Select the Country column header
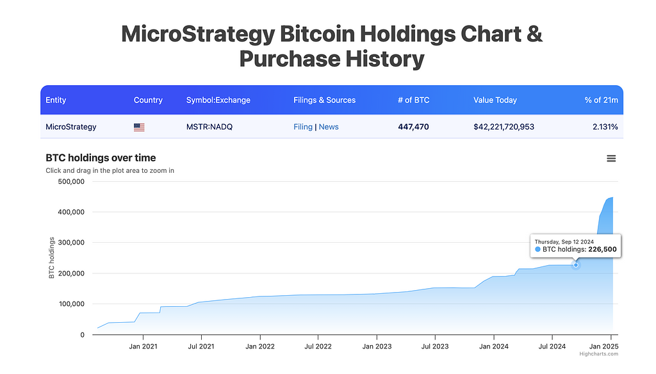 coord(148,100)
